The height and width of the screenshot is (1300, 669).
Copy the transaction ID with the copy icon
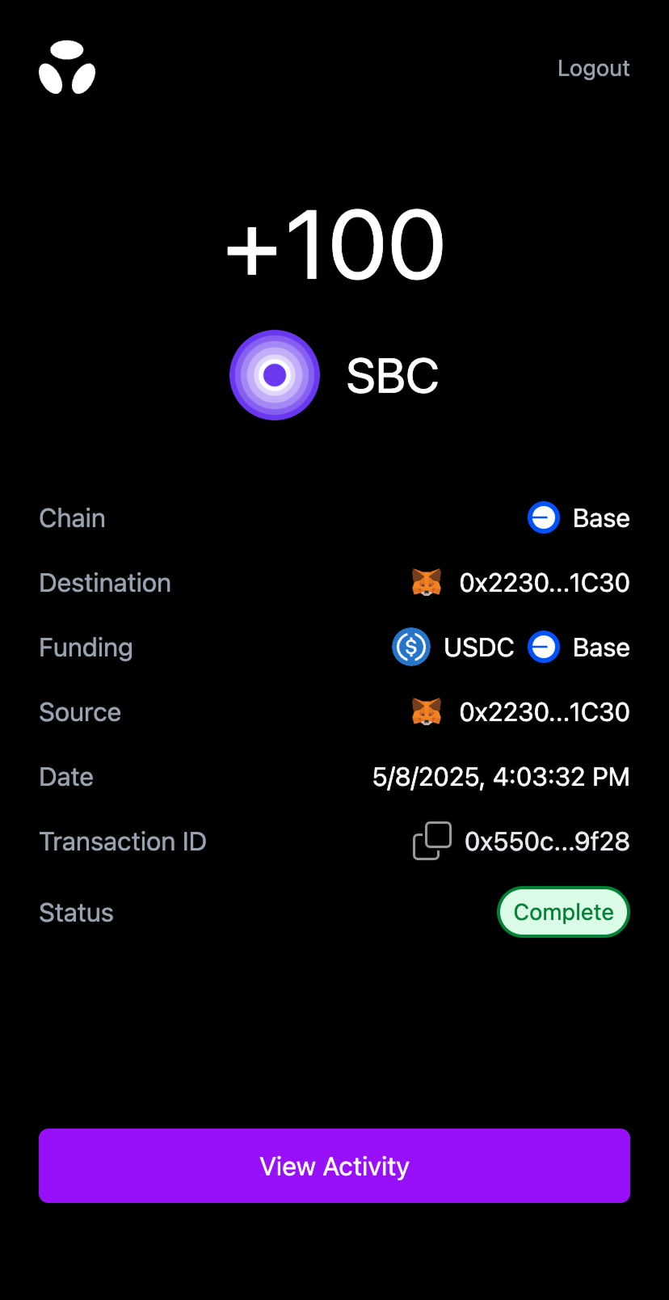432,841
